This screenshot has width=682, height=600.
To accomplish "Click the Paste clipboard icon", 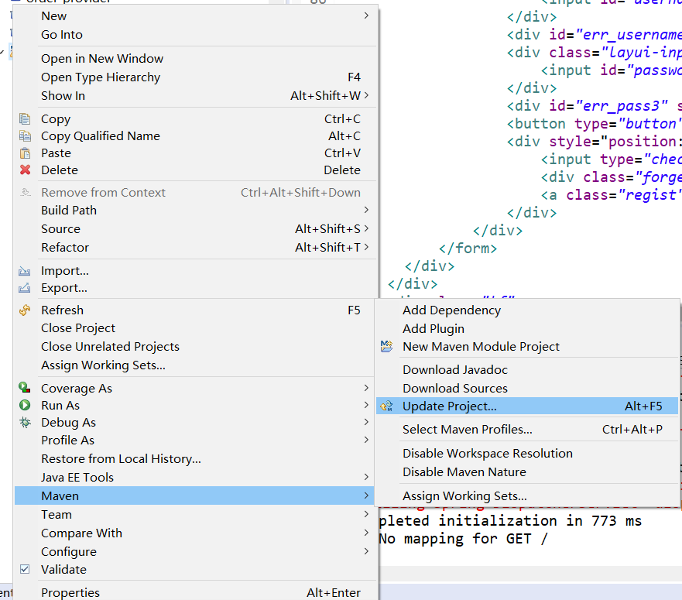I will click(x=26, y=151).
